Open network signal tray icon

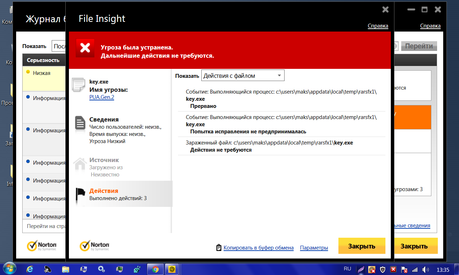click(415, 269)
